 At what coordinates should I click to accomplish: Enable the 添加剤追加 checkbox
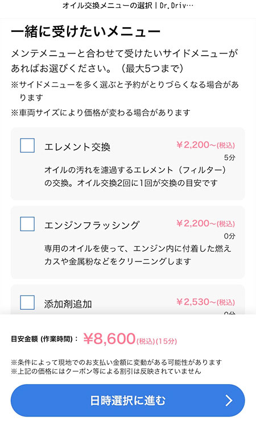27,303
